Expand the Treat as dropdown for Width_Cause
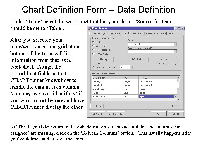Image resolution: width=201 pixels, height=151 pixels. click(175, 96)
